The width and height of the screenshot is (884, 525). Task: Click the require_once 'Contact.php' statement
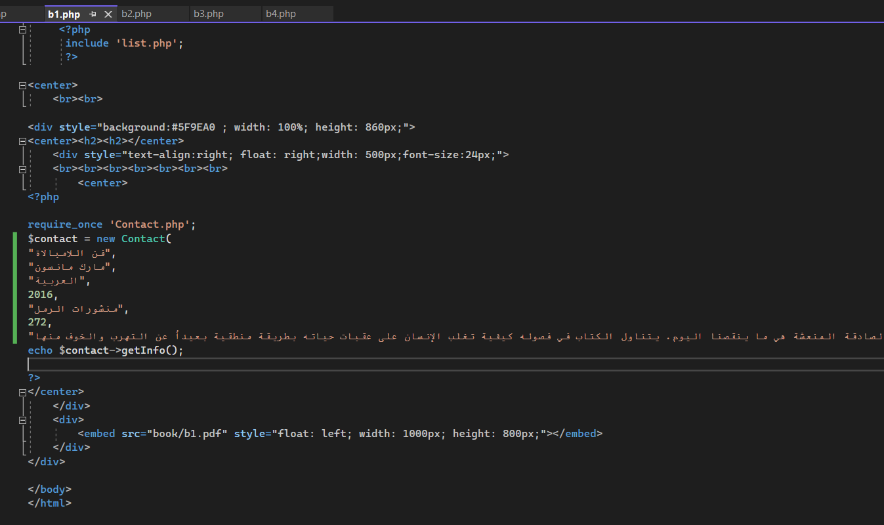pos(112,224)
